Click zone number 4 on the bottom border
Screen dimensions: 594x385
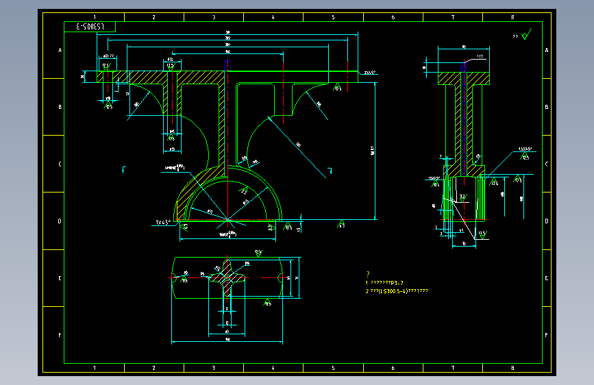(x=273, y=368)
